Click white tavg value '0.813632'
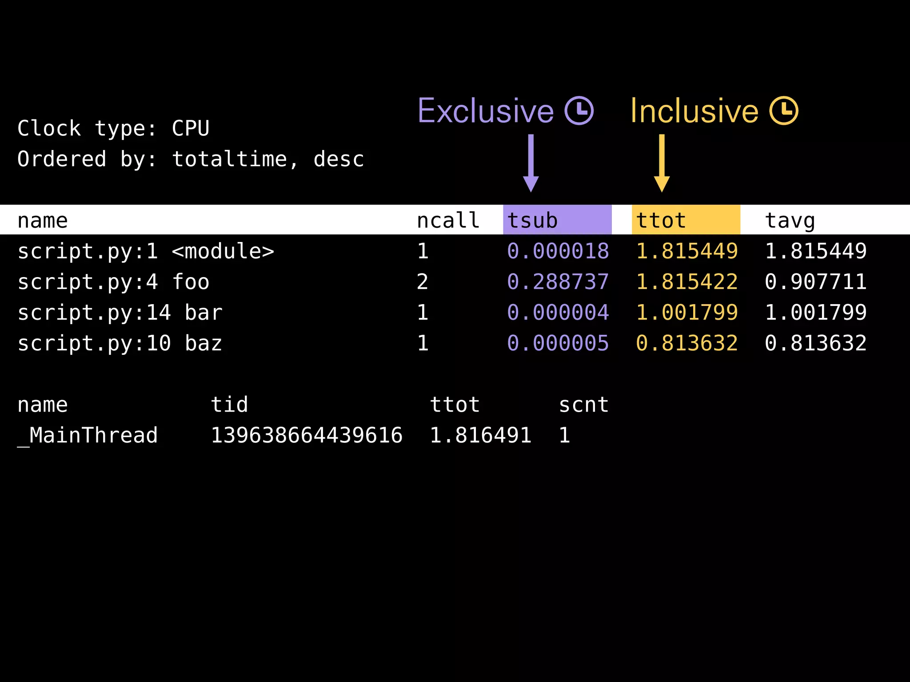The width and height of the screenshot is (910, 682). tap(816, 344)
